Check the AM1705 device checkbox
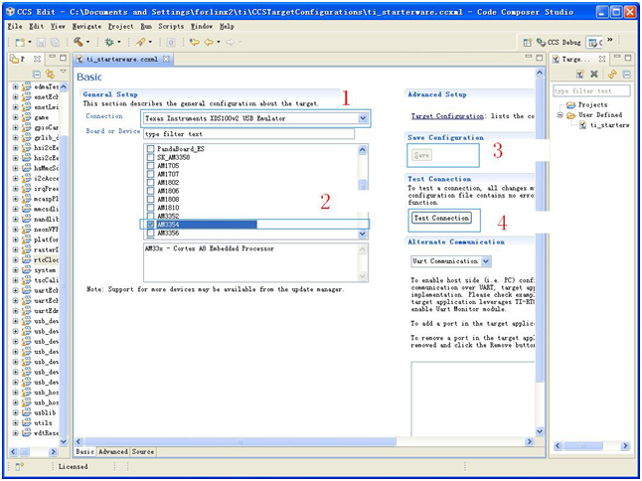 [x=150, y=166]
